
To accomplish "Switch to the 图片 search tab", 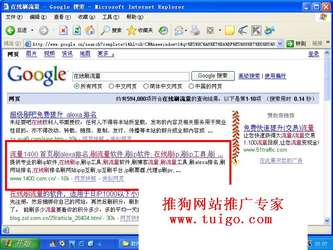I will (32, 54).
